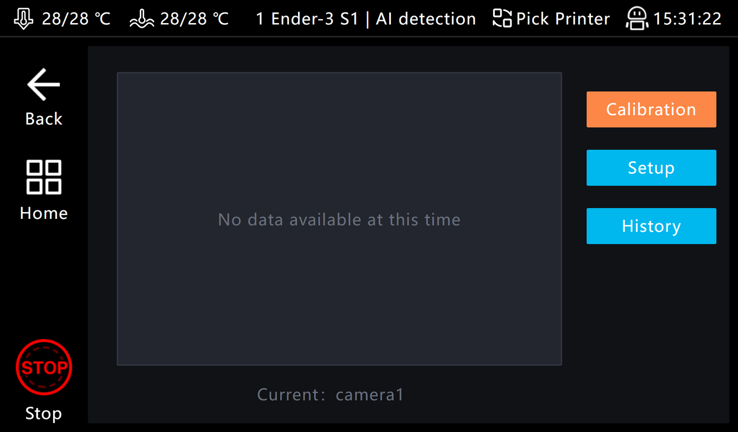The width and height of the screenshot is (738, 432).
Task: Hit the red emergency STOP icon
Action: [44, 367]
